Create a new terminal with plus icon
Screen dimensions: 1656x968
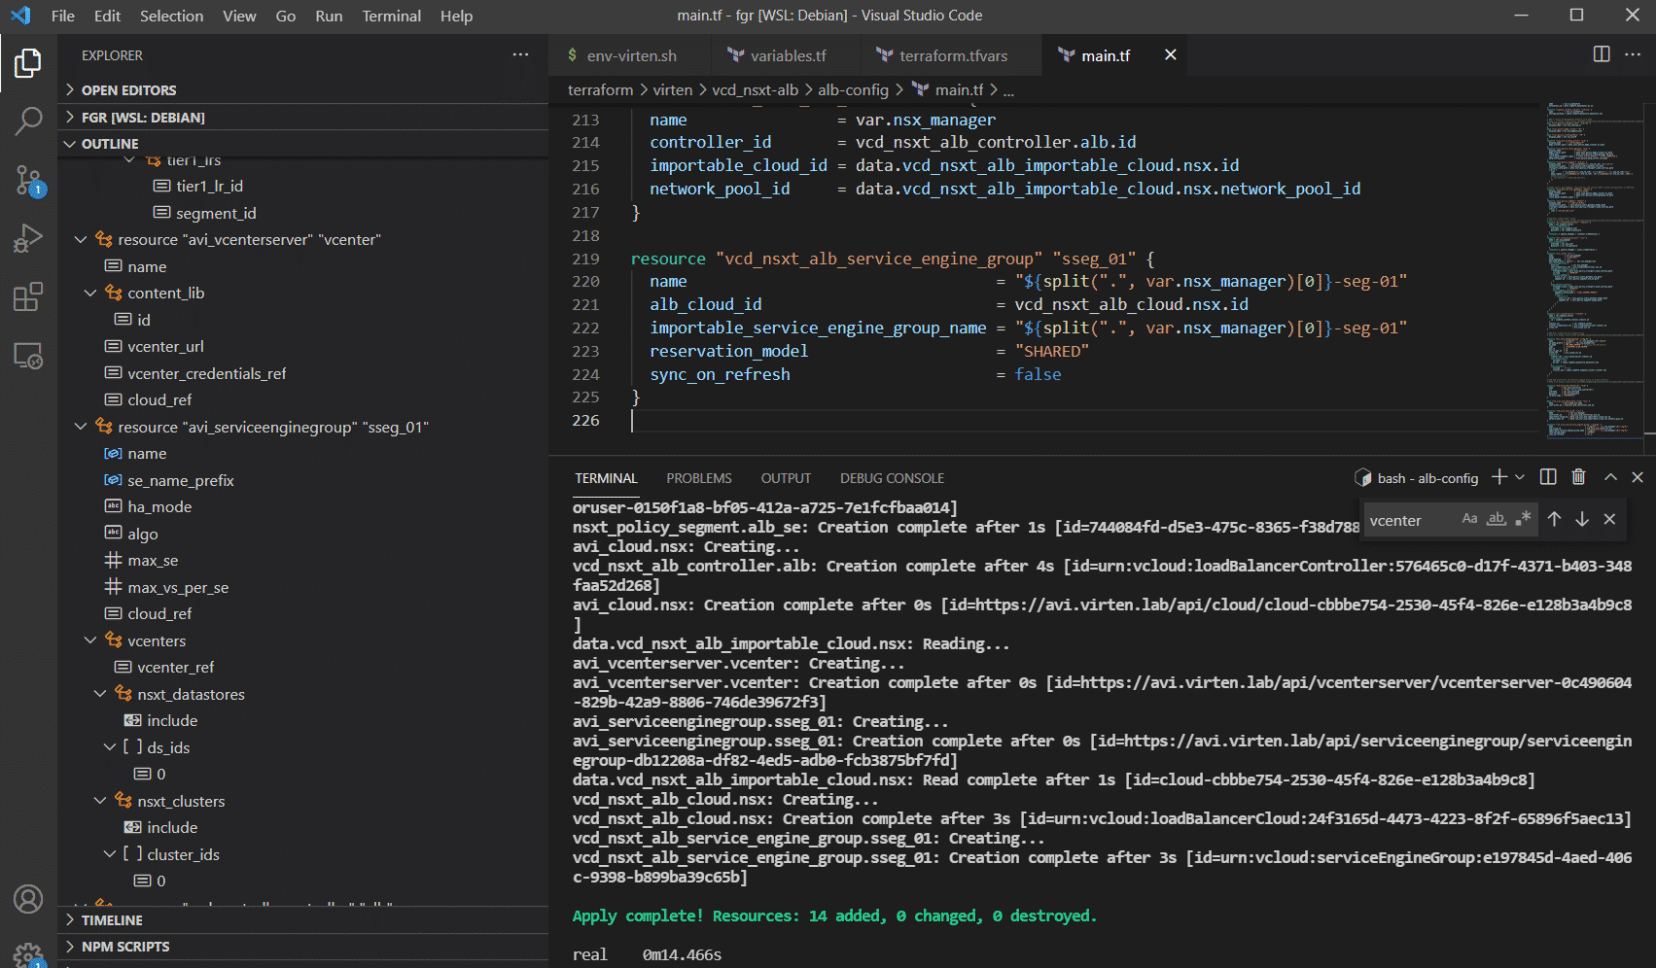click(x=1499, y=477)
